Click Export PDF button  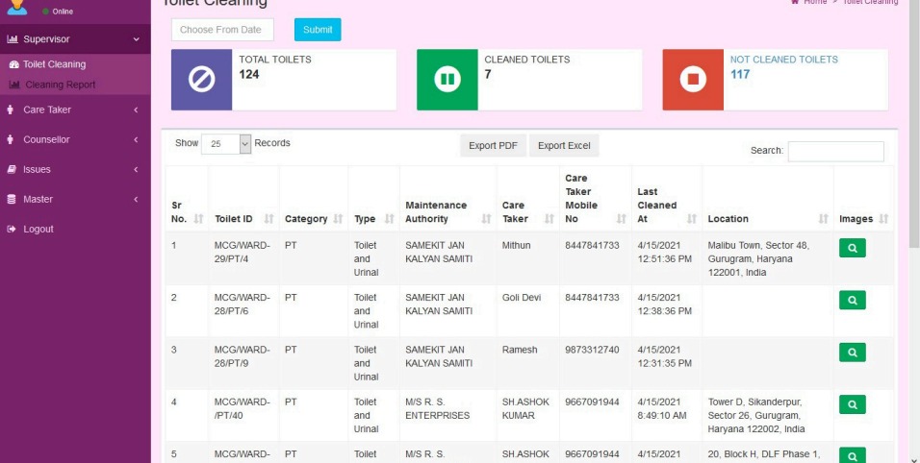(x=493, y=146)
